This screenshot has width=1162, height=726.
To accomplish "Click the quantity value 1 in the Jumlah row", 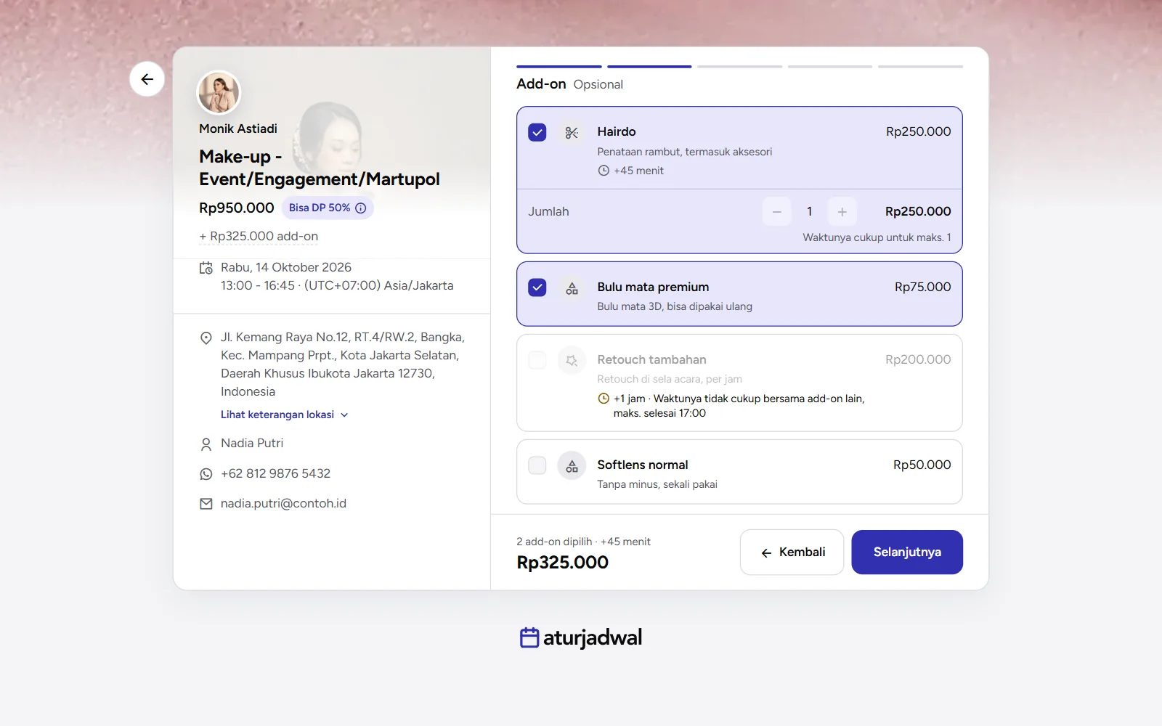I will [x=809, y=212].
